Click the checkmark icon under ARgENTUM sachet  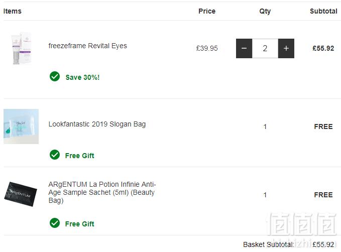(x=55, y=223)
